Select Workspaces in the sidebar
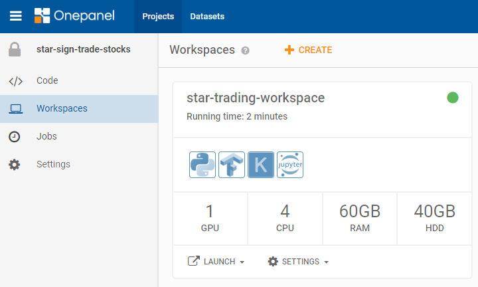The width and height of the screenshot is (478, 287). pyautogui.click(x=62, y=108)
